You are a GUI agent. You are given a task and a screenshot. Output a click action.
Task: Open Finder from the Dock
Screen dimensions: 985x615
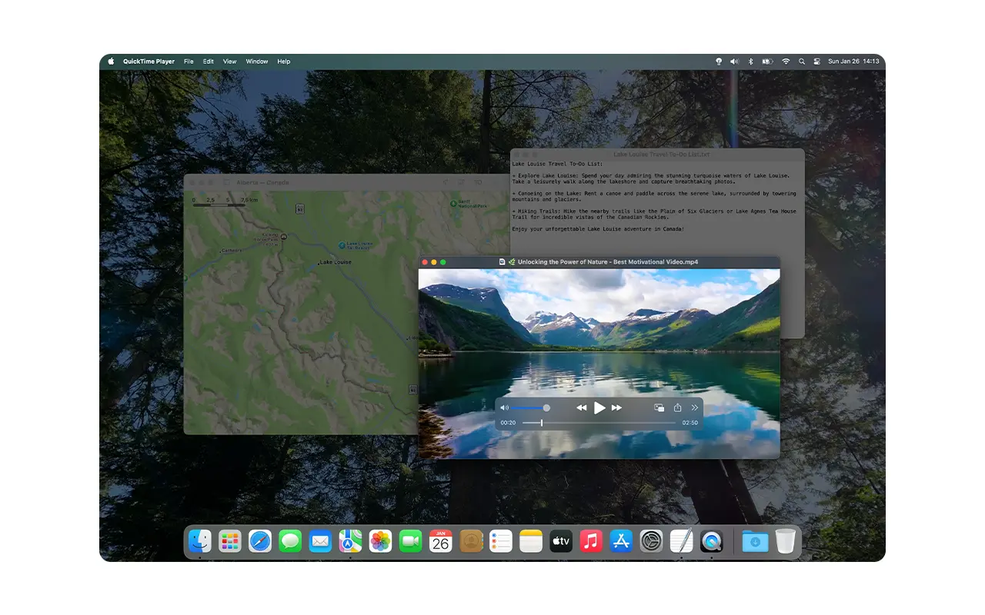point(200,541)
